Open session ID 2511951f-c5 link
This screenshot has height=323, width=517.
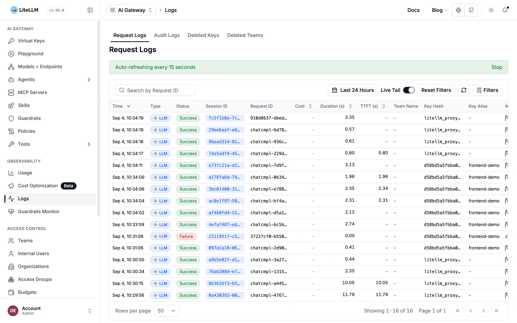(224, 236)
